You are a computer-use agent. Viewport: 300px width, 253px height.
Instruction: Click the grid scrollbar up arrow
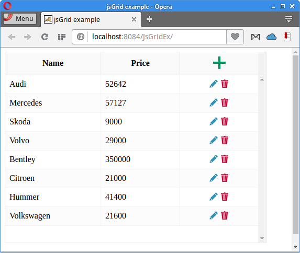(262, 79)
